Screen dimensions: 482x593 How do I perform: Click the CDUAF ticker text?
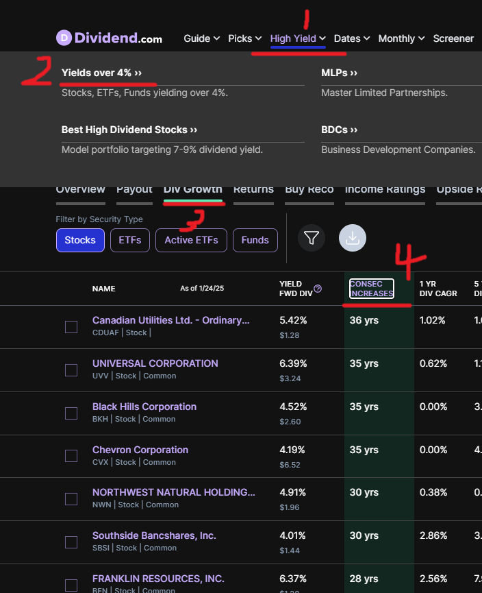pos(105,332)
